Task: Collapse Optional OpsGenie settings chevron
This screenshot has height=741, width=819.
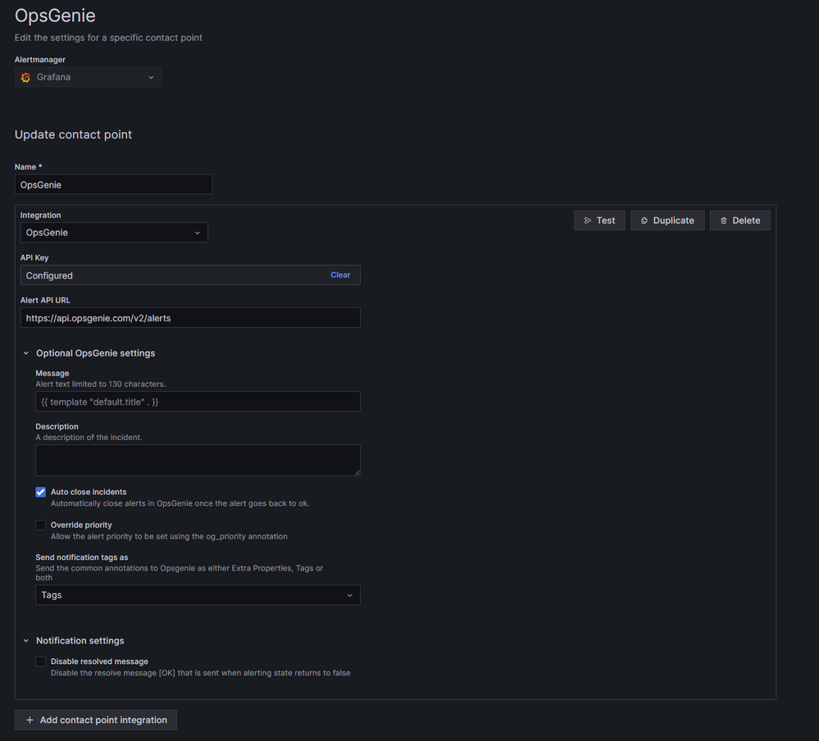Action: click(x=26, y=353)
